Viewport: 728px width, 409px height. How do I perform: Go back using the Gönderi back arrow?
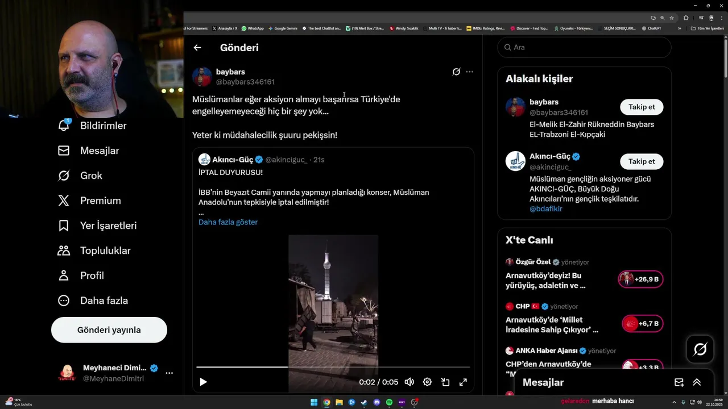tap(197, 48)
